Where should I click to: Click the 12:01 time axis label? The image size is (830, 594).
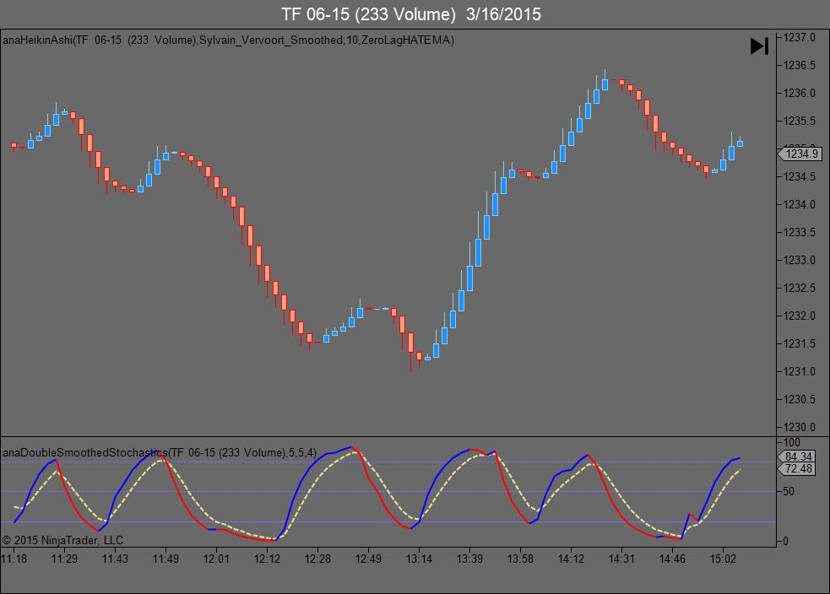216,559
